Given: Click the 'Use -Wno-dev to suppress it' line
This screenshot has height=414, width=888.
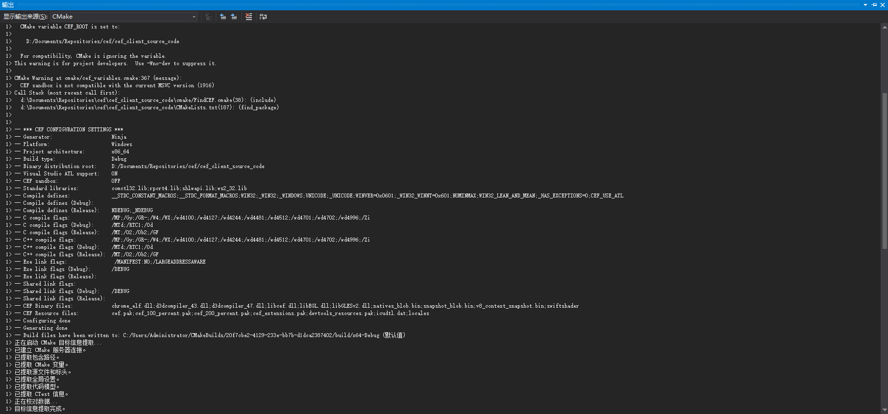Looking at the screenshot, I should pyautogui.click(x=115, y=64).
